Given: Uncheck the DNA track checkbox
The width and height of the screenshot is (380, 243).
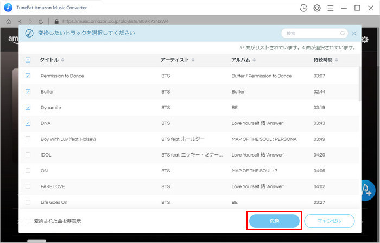Looking at the screenshot, I should click(x=28, y=123).
